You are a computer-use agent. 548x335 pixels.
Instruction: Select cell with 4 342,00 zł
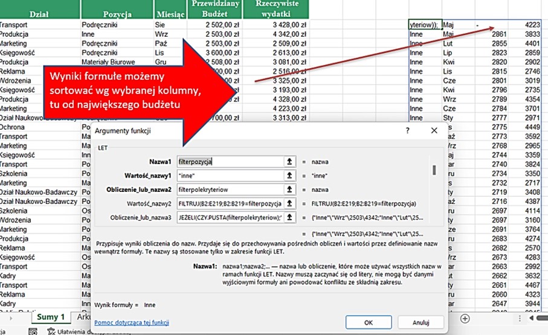[x=276, y=34]
